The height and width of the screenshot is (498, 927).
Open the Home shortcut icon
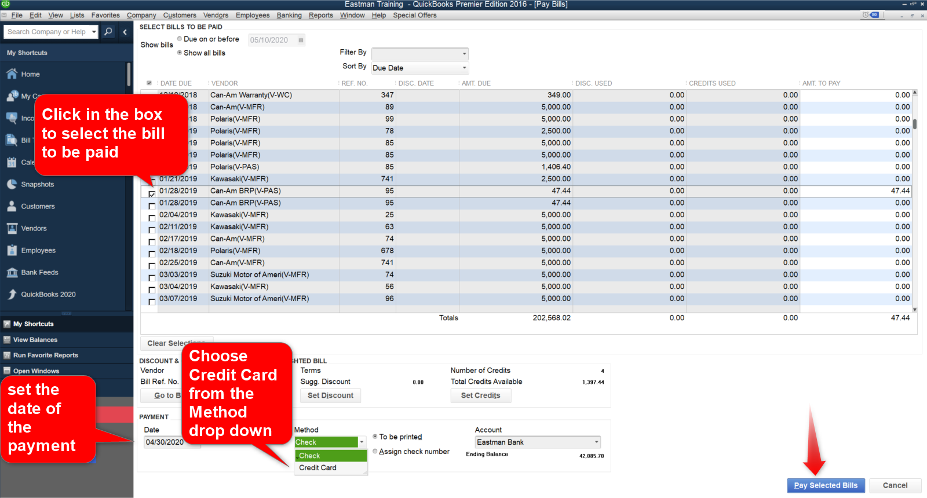(12, 74)
